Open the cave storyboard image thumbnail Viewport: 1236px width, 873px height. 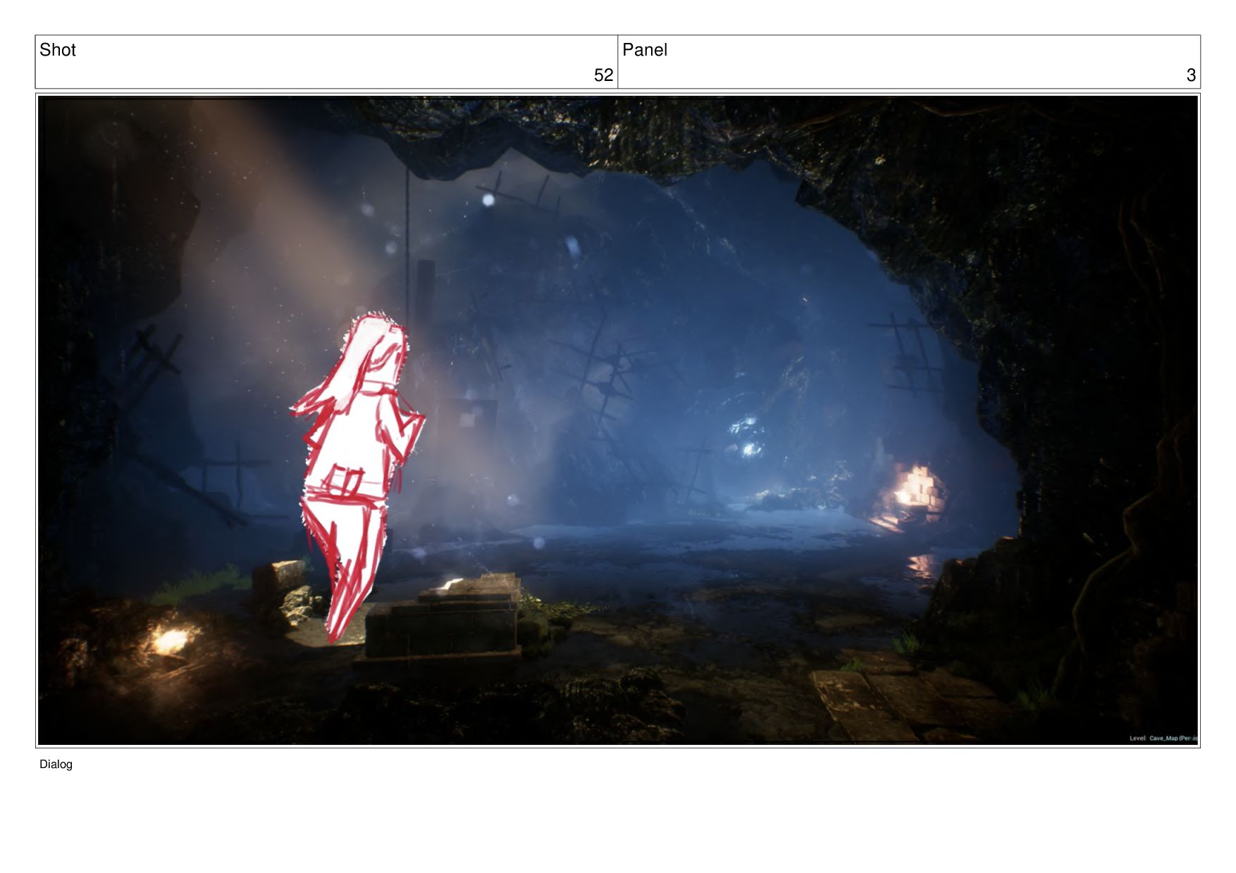(618, 420)
